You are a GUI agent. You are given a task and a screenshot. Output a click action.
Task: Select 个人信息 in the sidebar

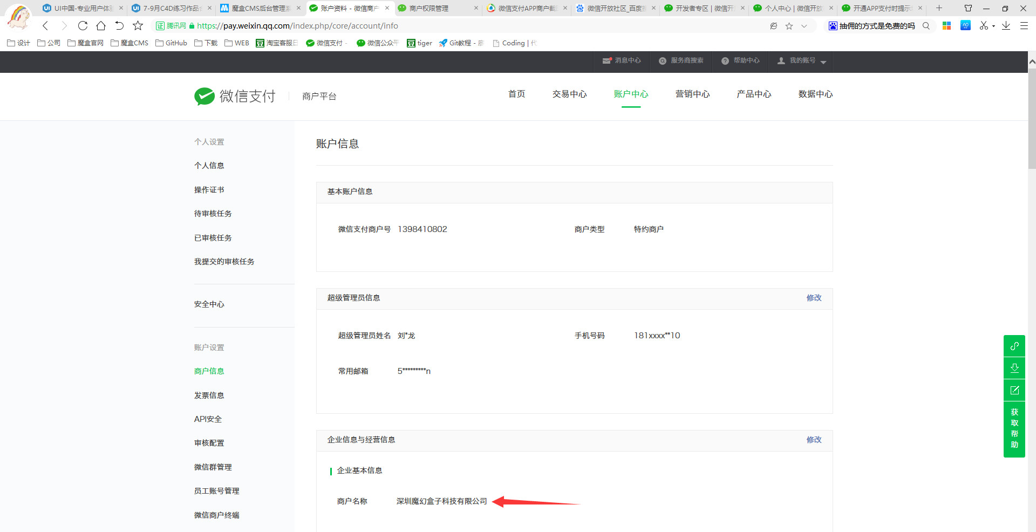click(x=209, y=166)
